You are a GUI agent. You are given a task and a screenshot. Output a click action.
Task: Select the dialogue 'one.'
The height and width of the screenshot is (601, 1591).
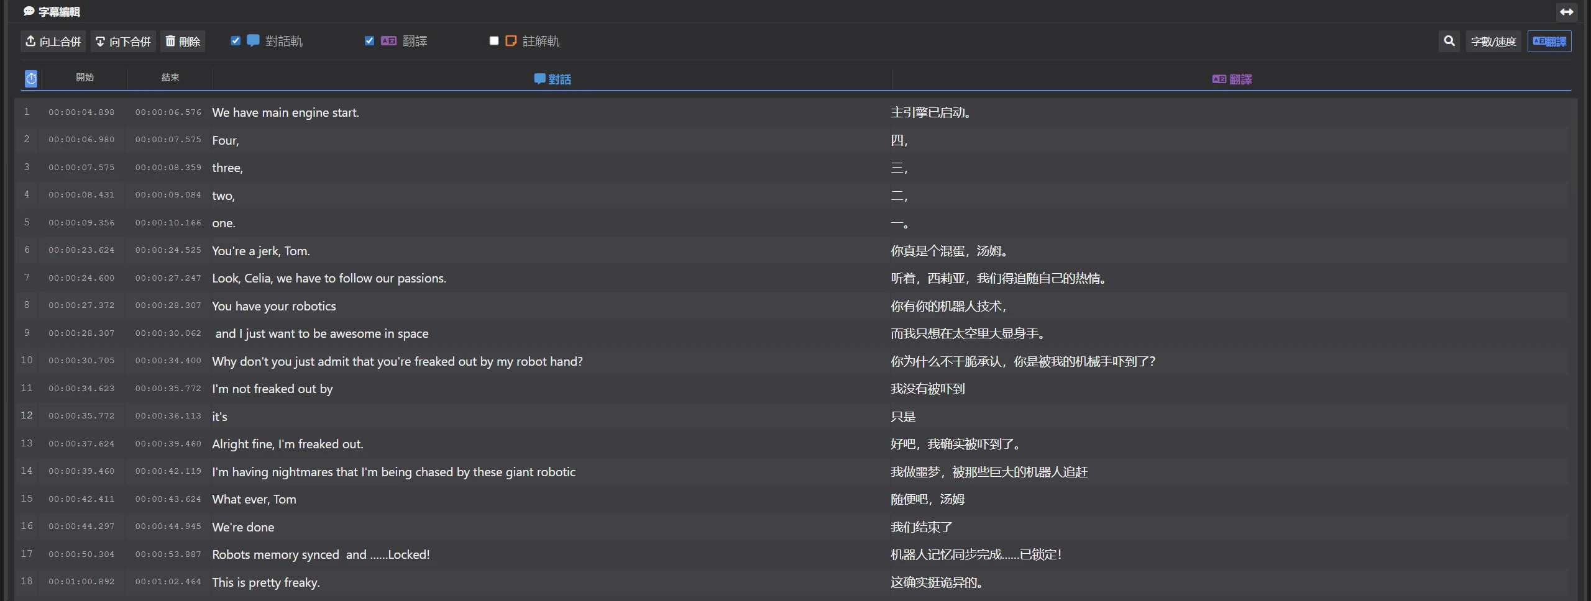[224, 223]
